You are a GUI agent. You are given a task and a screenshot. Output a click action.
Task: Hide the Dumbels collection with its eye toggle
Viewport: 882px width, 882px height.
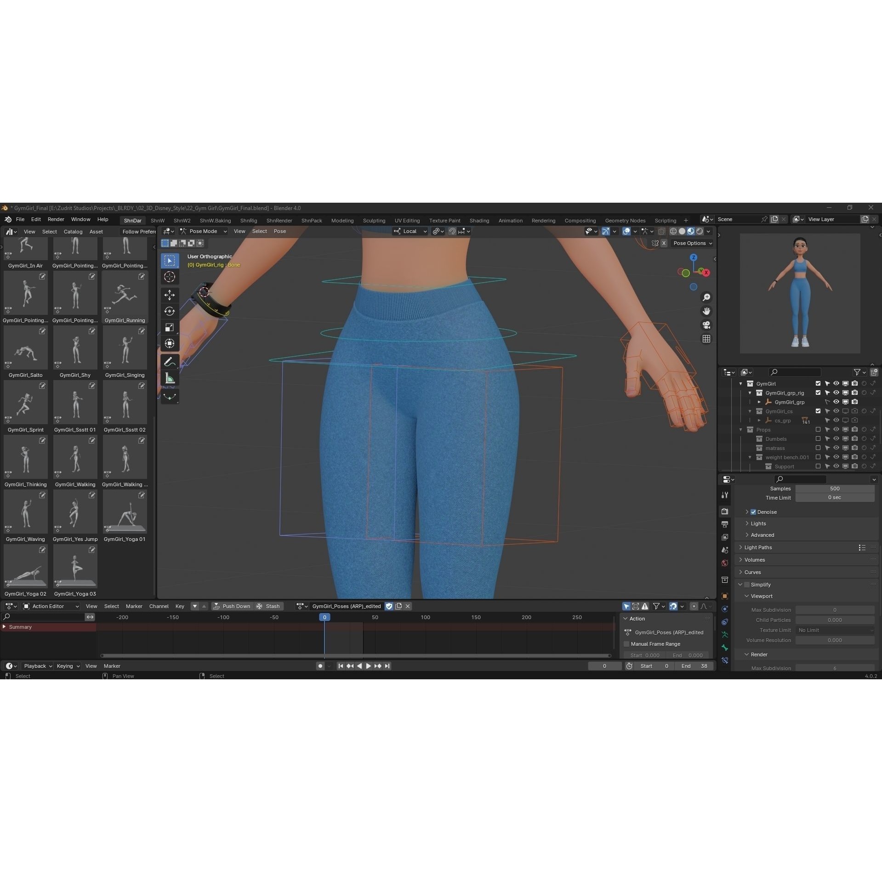point(836,439)
